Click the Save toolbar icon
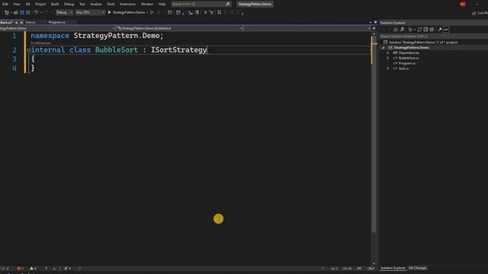Viewport: 488px width, 274px height. [x=22, y=12]
